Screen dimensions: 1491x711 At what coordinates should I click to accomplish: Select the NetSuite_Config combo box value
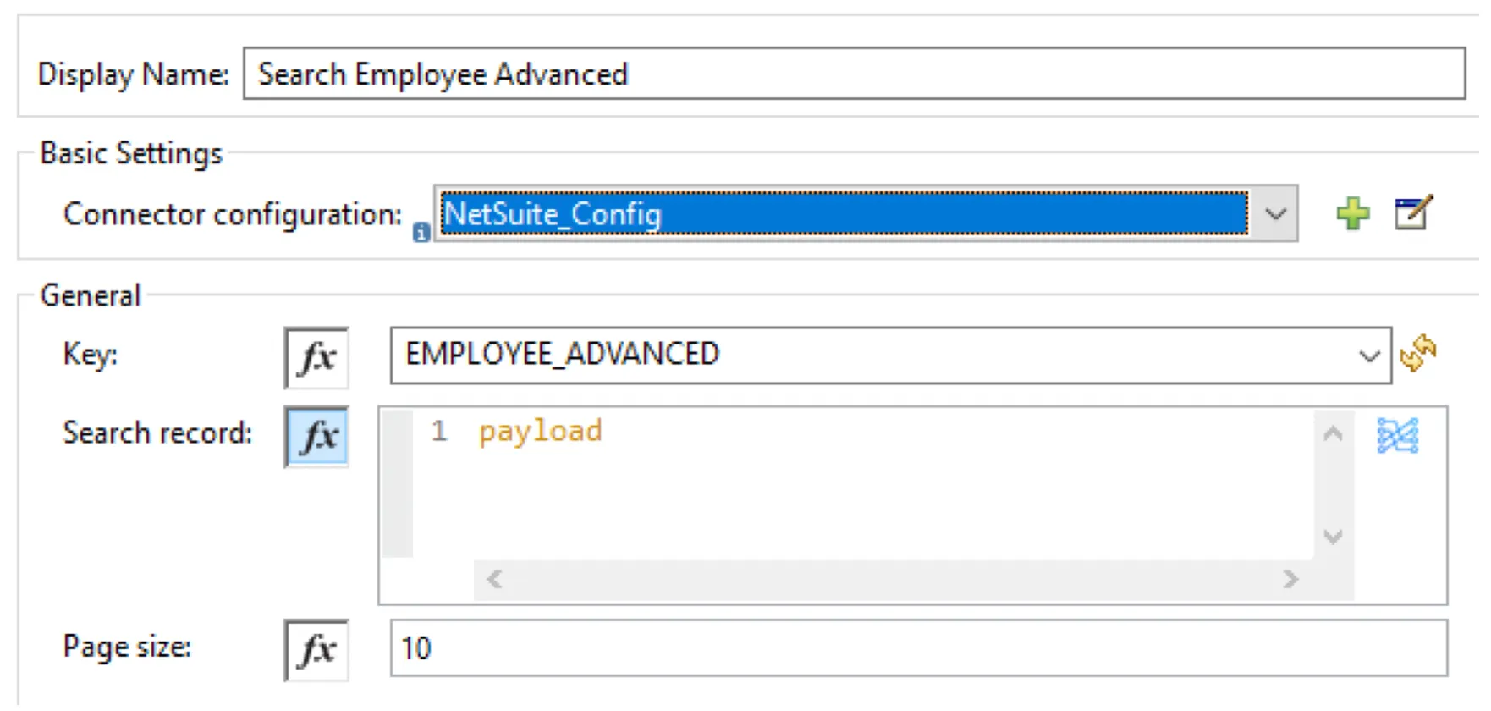pos(843,214)
